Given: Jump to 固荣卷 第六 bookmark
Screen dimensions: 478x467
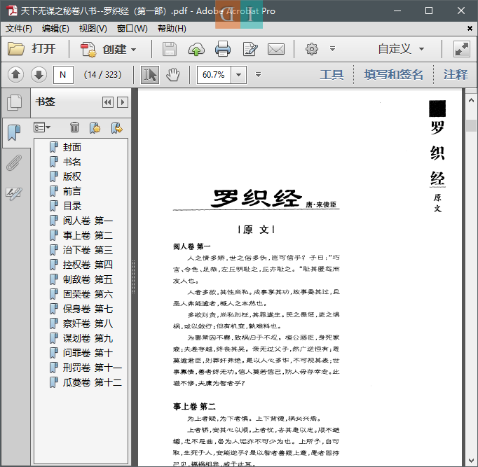Looking at the screenshot, I should [88, 294].
